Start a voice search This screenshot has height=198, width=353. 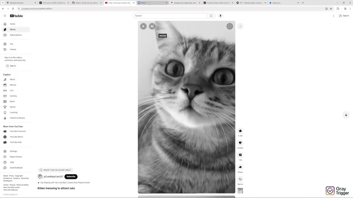point(220,16)
